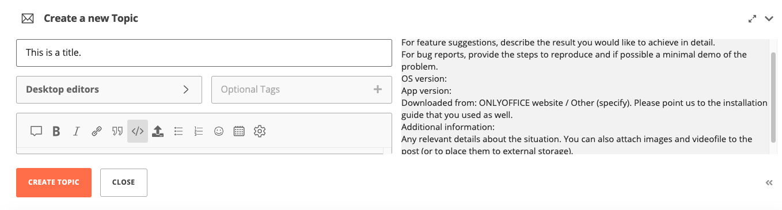Click the topic title input field
The image size is (782, 210).
click(x=204, y=52)
